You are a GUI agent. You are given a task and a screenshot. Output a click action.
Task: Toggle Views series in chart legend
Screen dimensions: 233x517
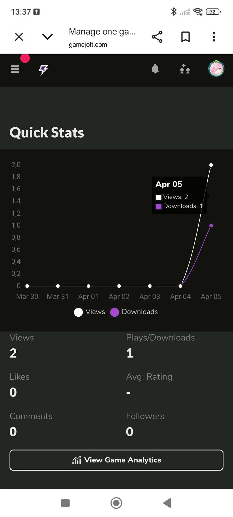click(90, 312)
